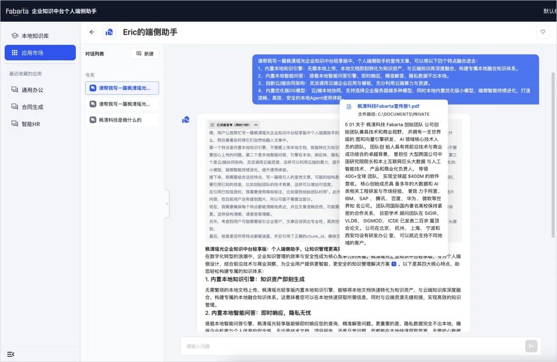Click the heading 1. 内置本地知识引擎
557x362 pixels.
point(255,279)
